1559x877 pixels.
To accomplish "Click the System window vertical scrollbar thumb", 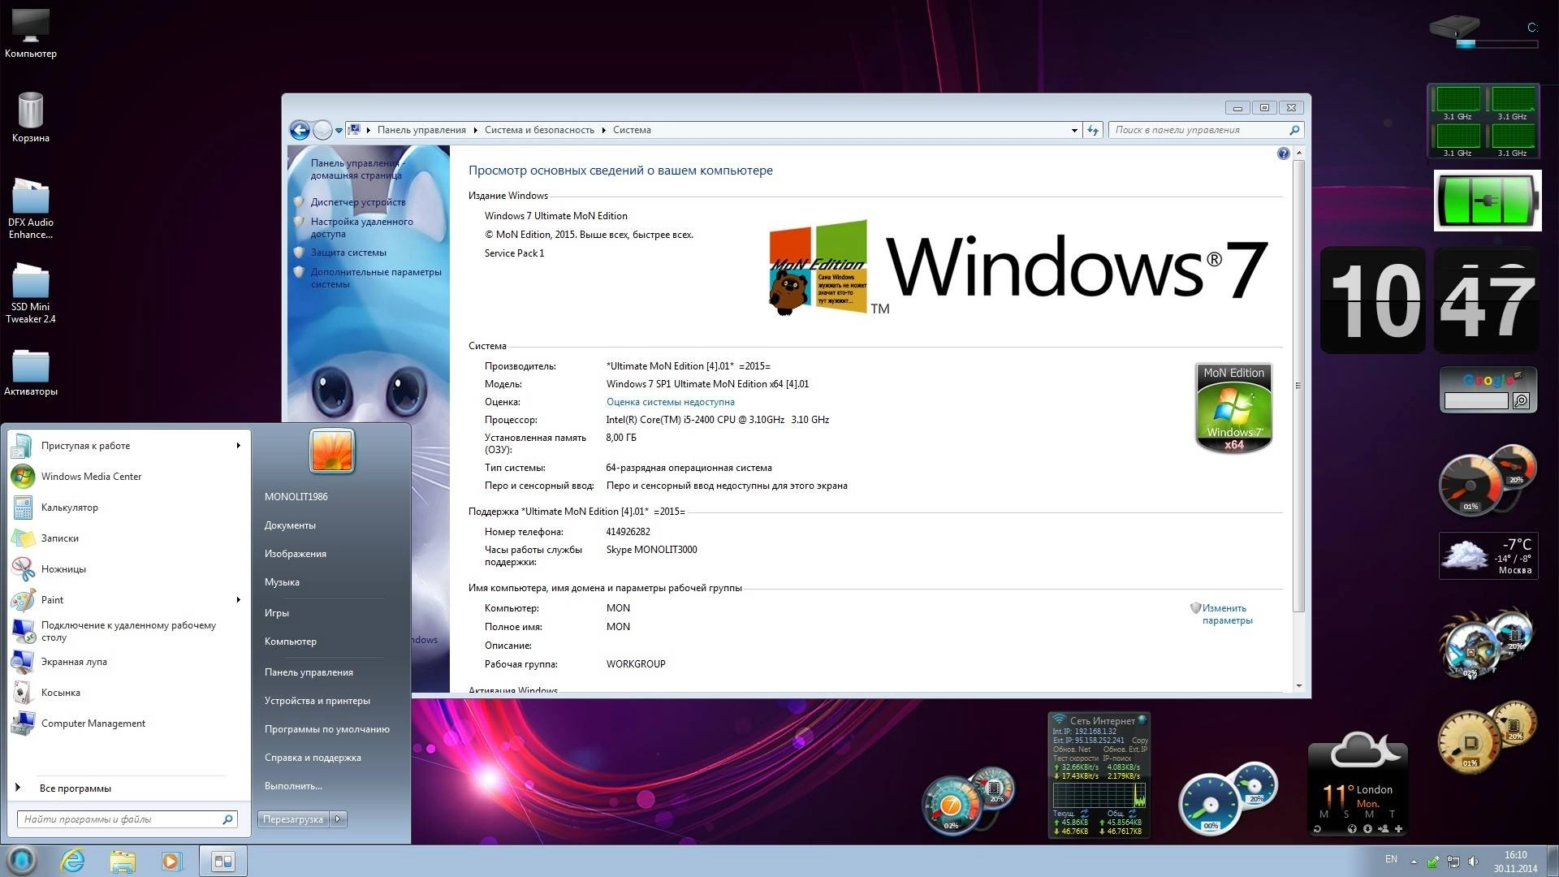I will click(1298, 386).
